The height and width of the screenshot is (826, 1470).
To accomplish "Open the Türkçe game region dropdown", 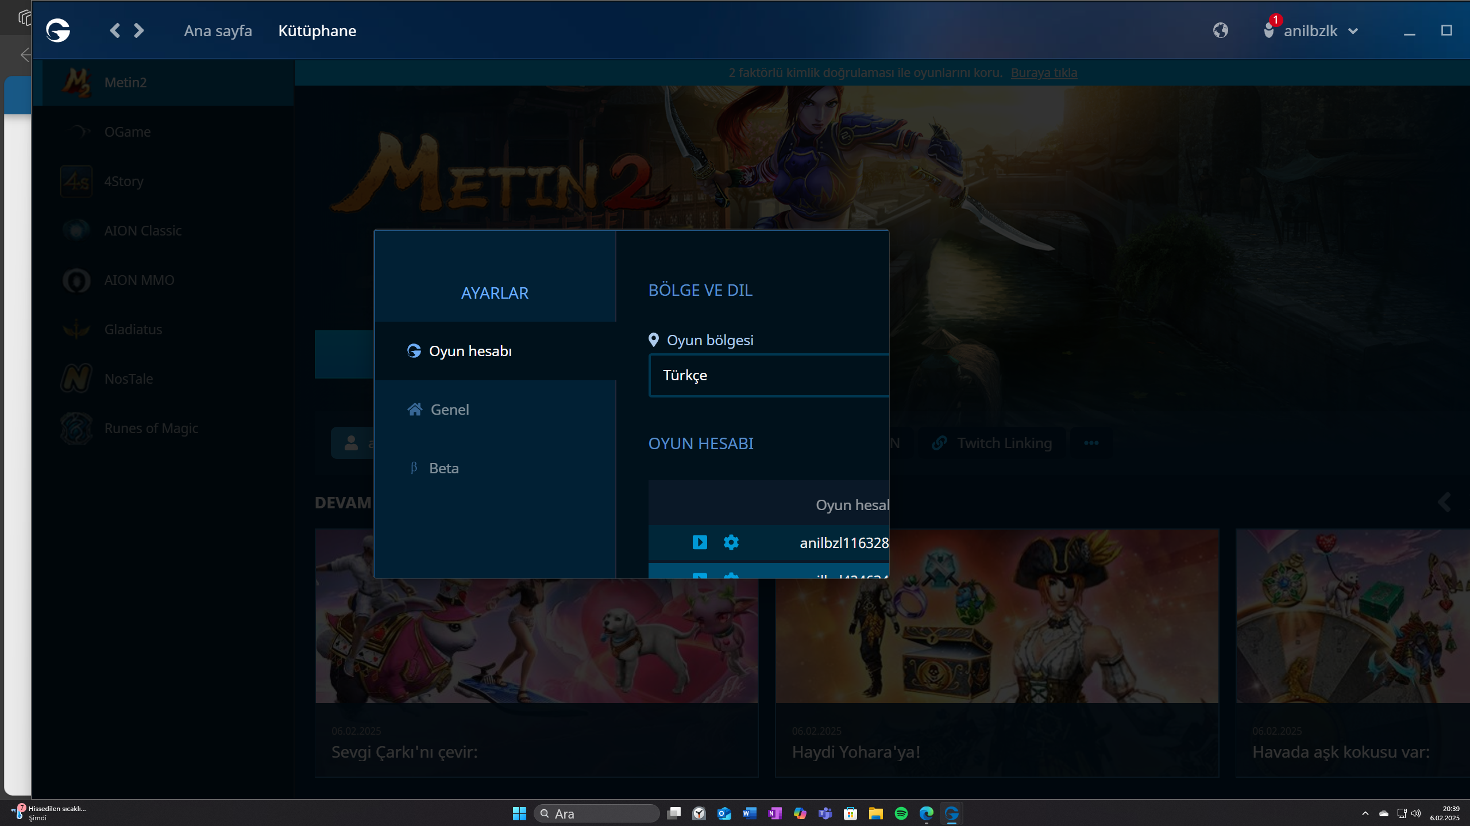I will click(769, 376).
